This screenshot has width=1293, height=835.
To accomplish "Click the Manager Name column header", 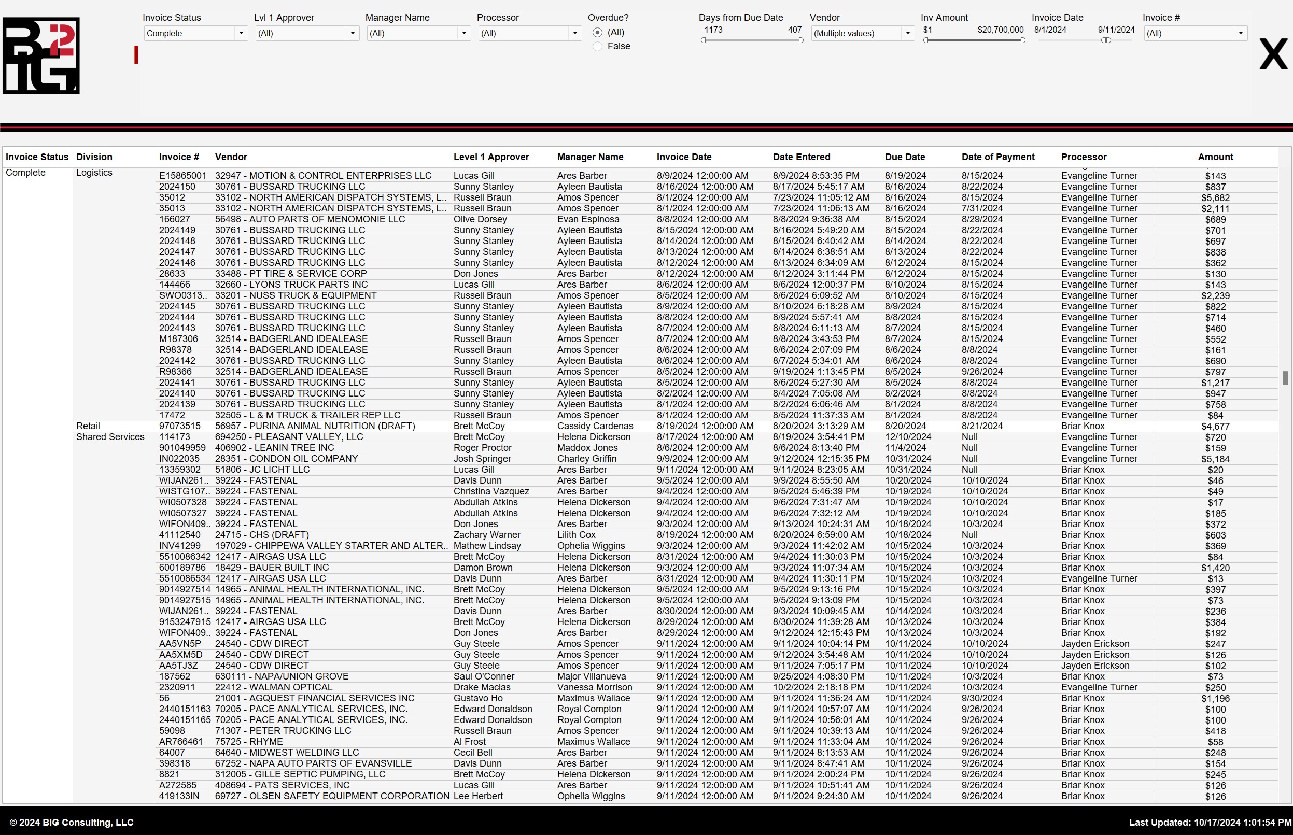I will [x=590, y=157].
